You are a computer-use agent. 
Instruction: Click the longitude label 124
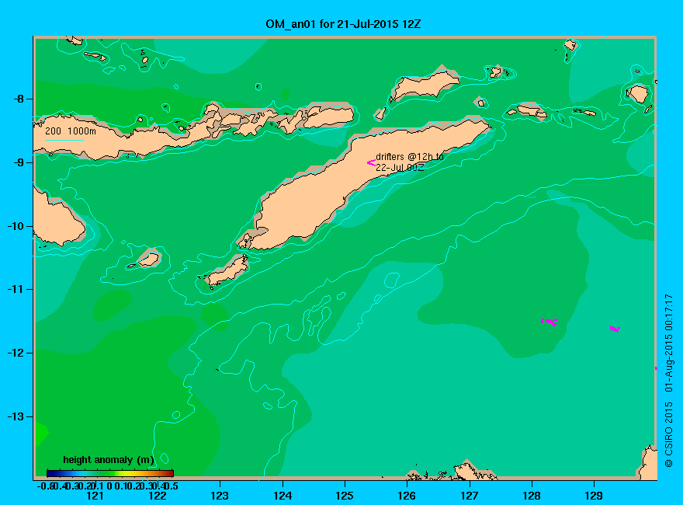pyautogui.click(x=283, y=496)
